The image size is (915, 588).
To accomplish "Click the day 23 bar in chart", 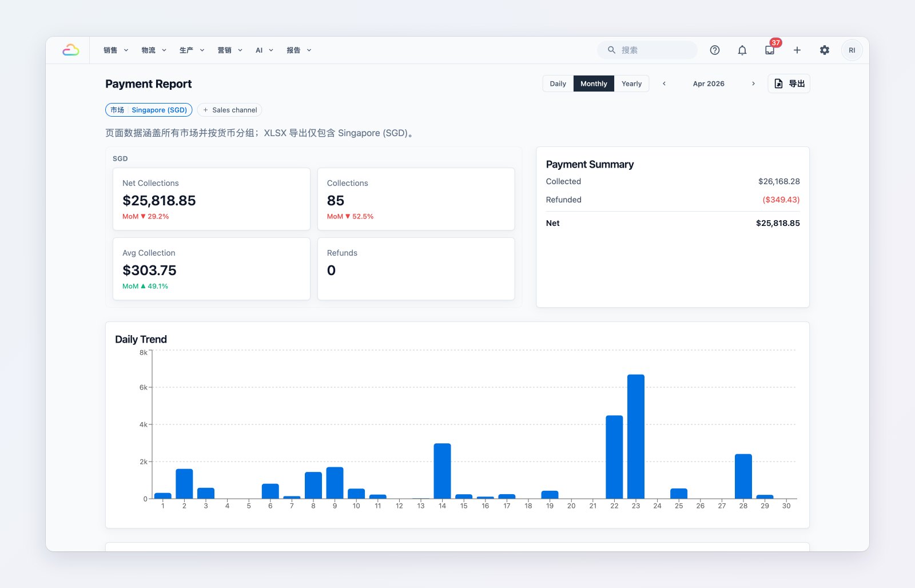I will pyautogui.click(x=636, y=436).
